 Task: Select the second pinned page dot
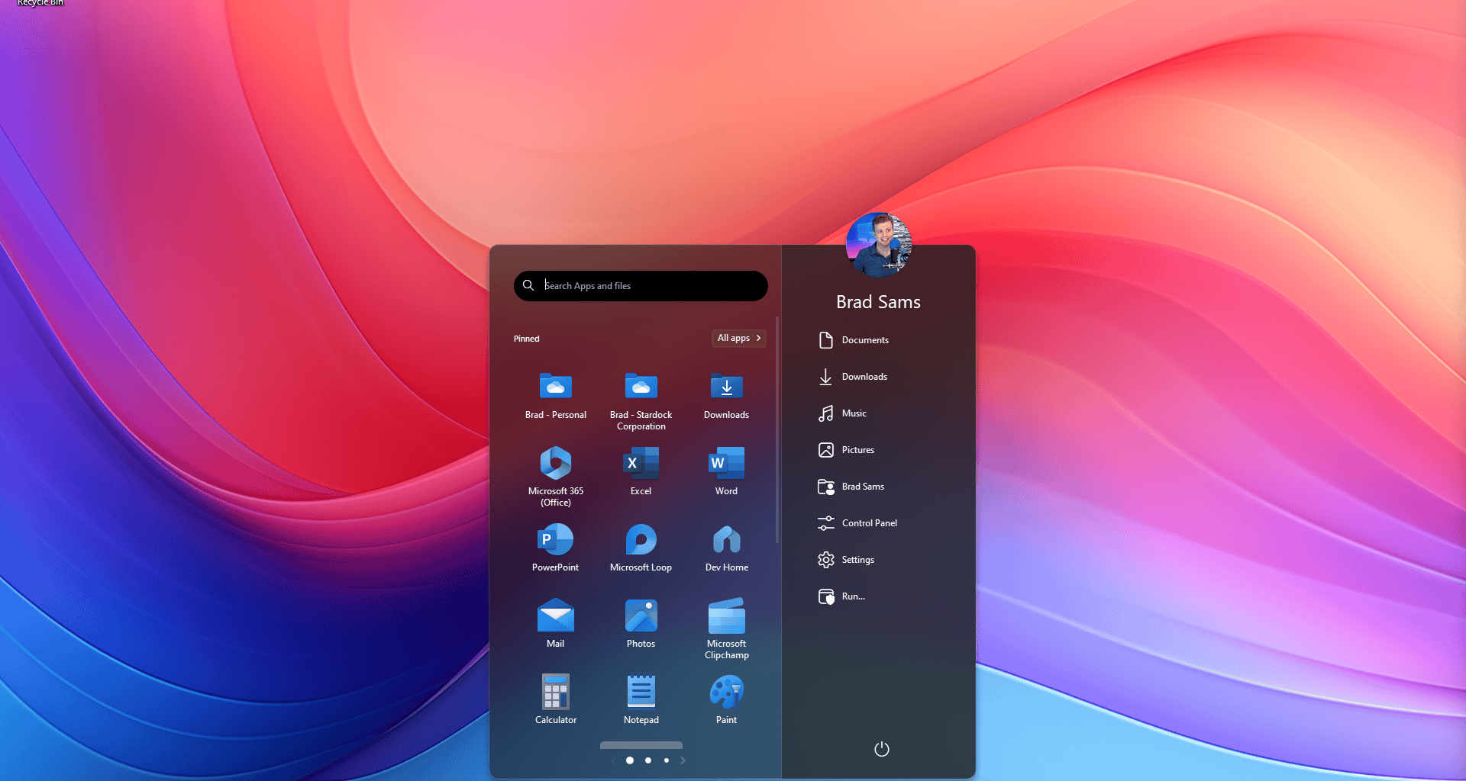pyautogui.click(x=648, y=760)
